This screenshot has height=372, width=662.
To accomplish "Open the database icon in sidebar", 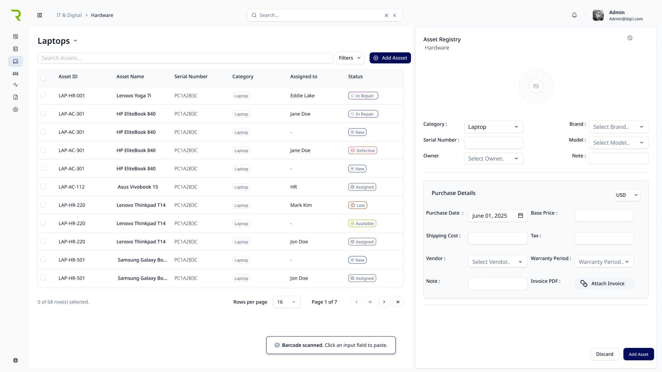I will (x=16, y=49).
